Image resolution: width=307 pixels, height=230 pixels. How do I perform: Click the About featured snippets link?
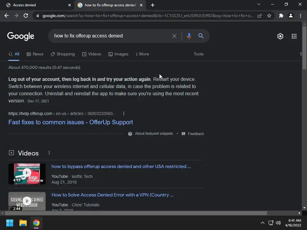(154, 134)
